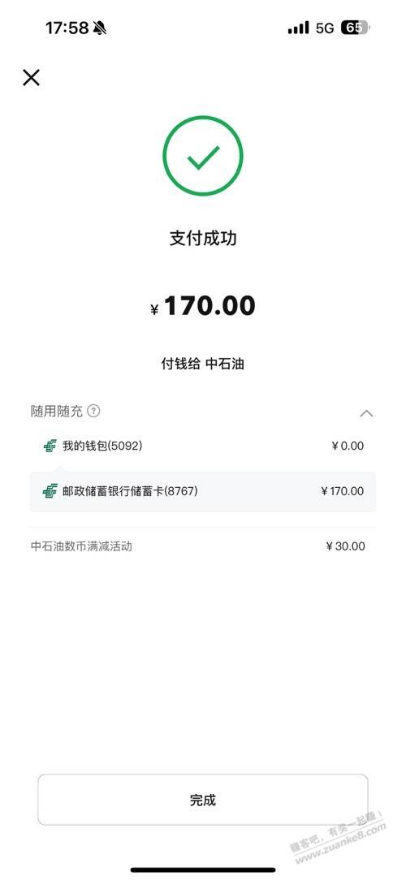Tap the ¥30.00 discount amount
Viewport: 406px width, 880px height.
point(345,546)
